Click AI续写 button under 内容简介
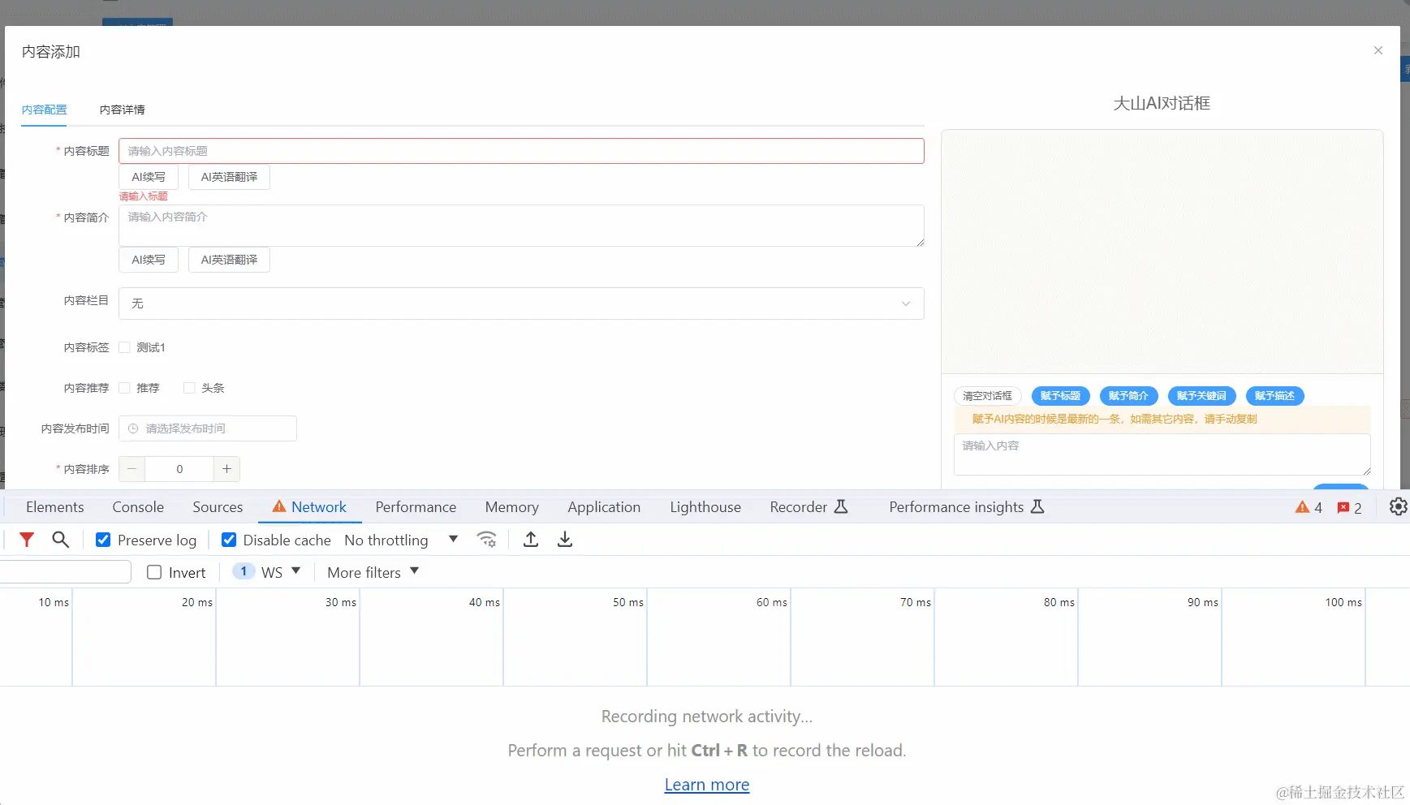Screen dimensions: 1410x805 click(149, 260)
